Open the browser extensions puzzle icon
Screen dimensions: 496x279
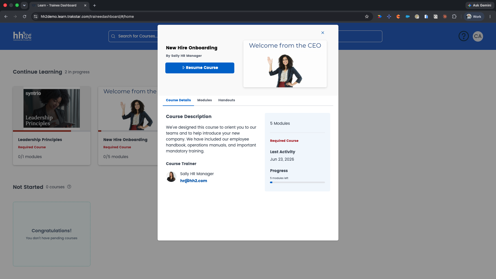(x=454, y=17)
